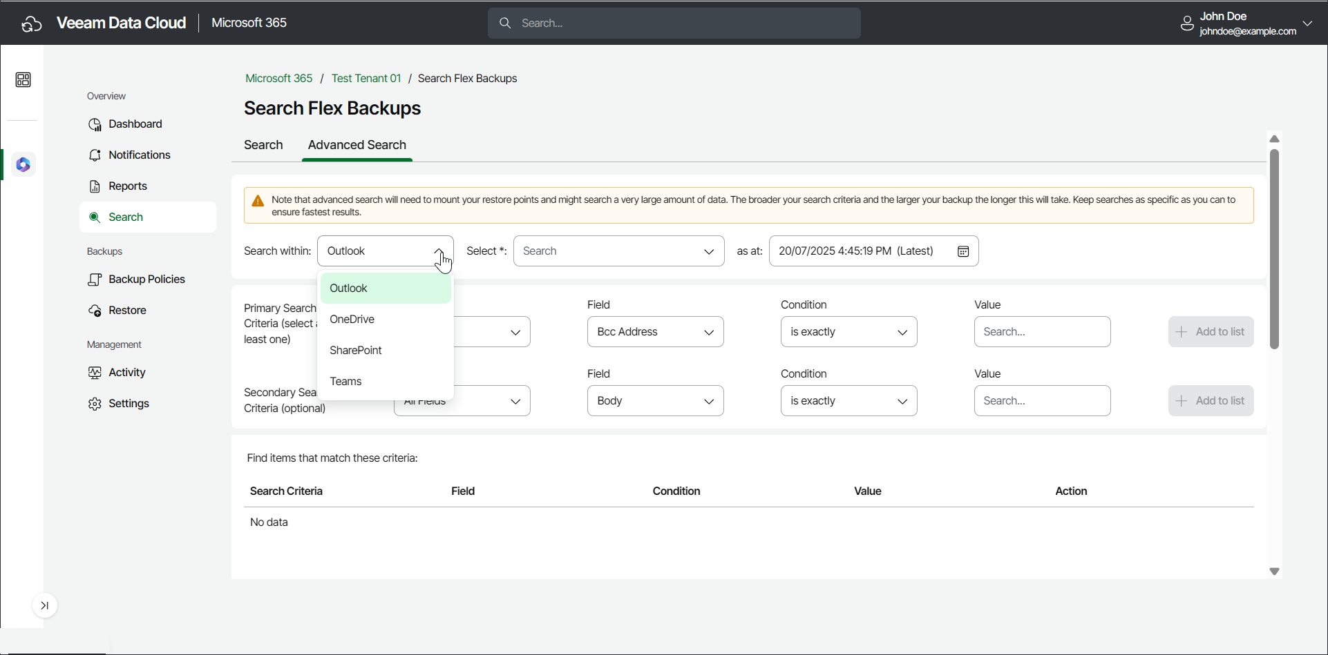Click the Search magnifier icon in sidebar

(x=95, y=217)
